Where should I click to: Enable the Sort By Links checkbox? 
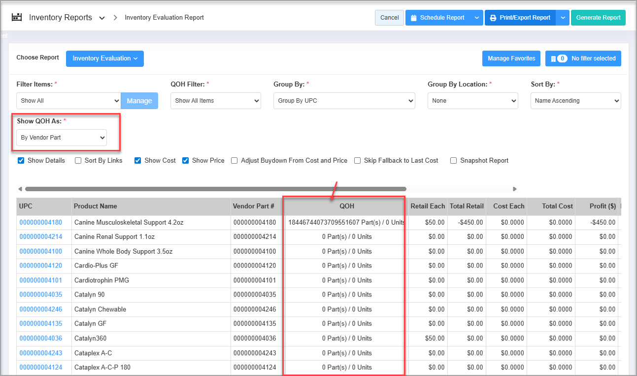78,160
